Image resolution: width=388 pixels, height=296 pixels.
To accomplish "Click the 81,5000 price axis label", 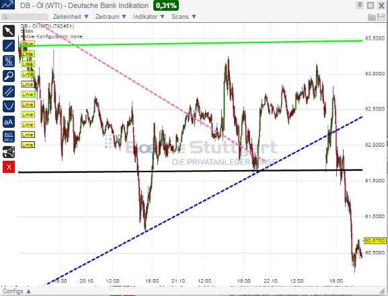I will click(375, 181).
